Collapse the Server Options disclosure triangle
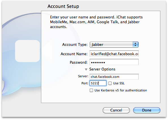The width and height of the screenshot is (168, 120). coord(86,70)
